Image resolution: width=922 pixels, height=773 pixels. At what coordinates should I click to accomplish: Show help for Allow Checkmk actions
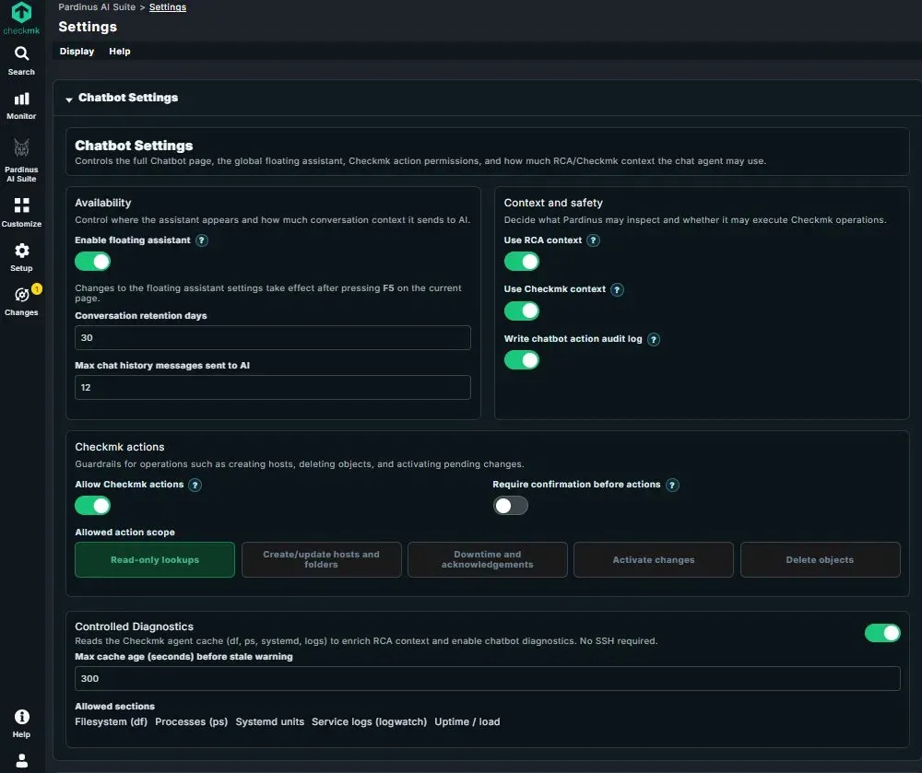point(195,485)
